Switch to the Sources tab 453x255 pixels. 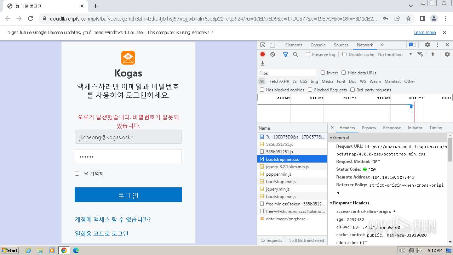tap(341, 45)
